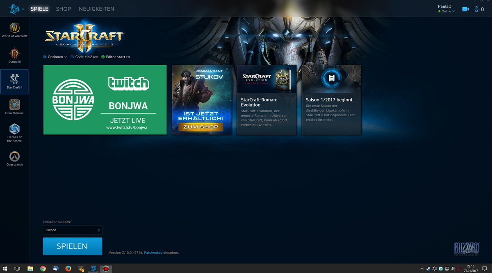Click Code einlösen link

pyautogui.click(x=84, y=57)
